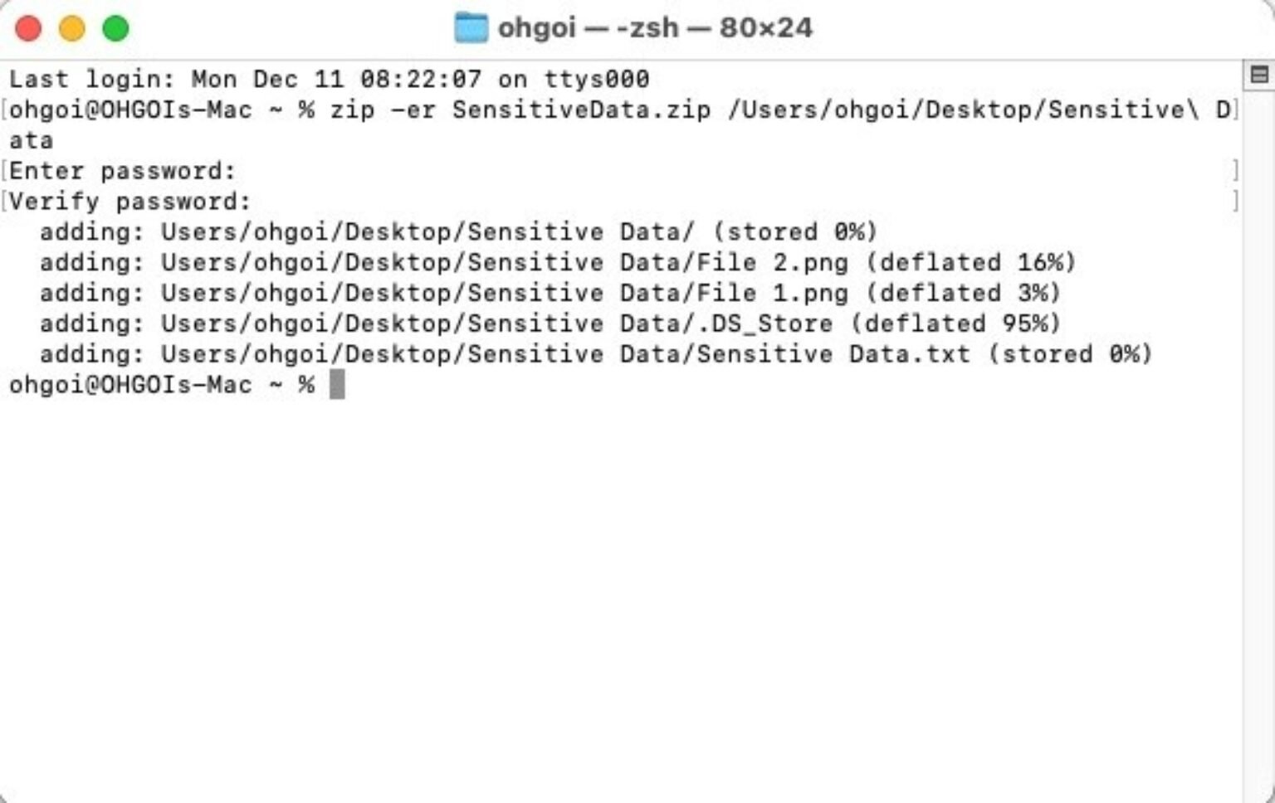
Task: Zoom the window using the green button
Action: (115, 28)
